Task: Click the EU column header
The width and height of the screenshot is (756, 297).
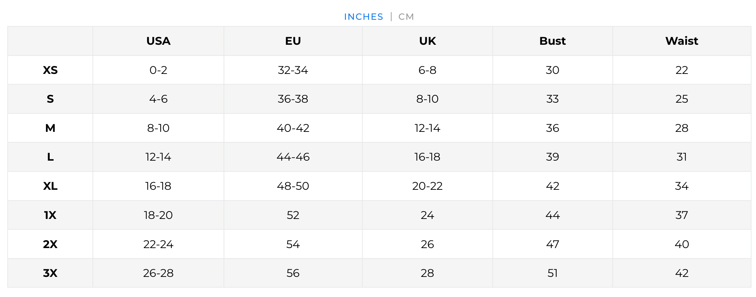Action: [293, 41]
